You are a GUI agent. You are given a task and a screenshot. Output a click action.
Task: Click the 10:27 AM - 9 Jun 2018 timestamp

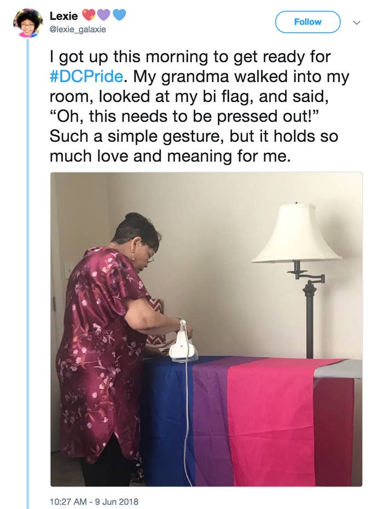[x=94, y=501]
